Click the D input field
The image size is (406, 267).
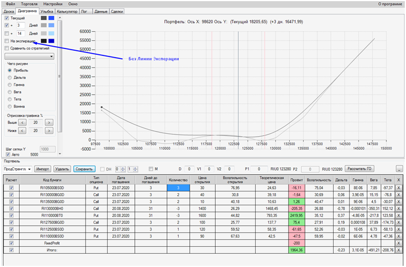[x=189, y=169]
